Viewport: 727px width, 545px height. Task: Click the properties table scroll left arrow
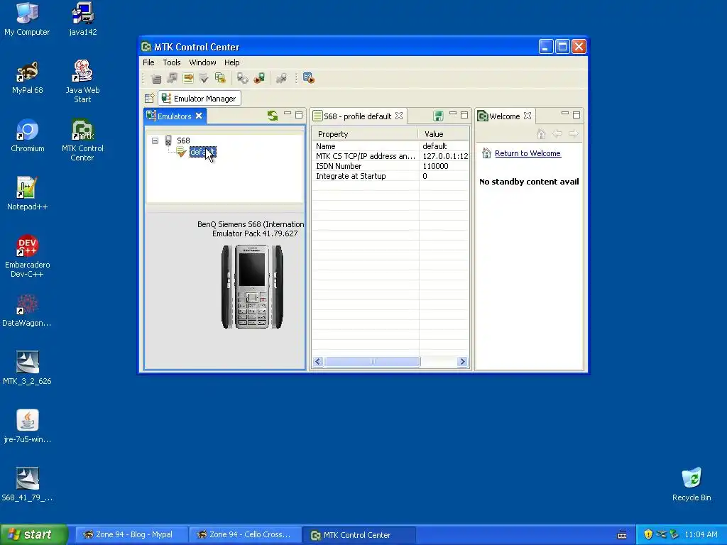pos(318,361)
